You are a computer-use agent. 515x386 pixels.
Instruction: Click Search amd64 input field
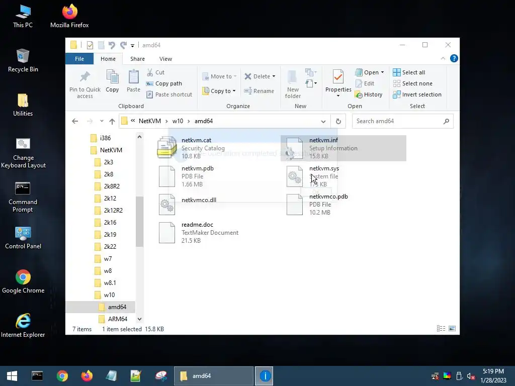pyautogui.click(x=402, y=121)
